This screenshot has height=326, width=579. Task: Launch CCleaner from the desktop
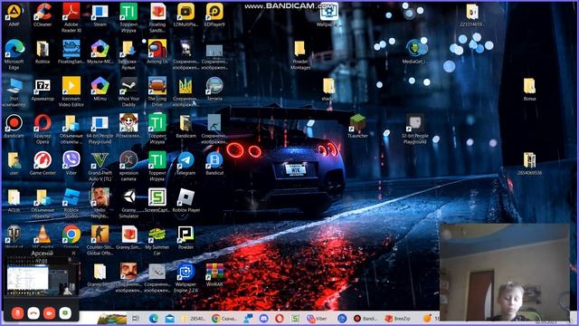[43, 12]
